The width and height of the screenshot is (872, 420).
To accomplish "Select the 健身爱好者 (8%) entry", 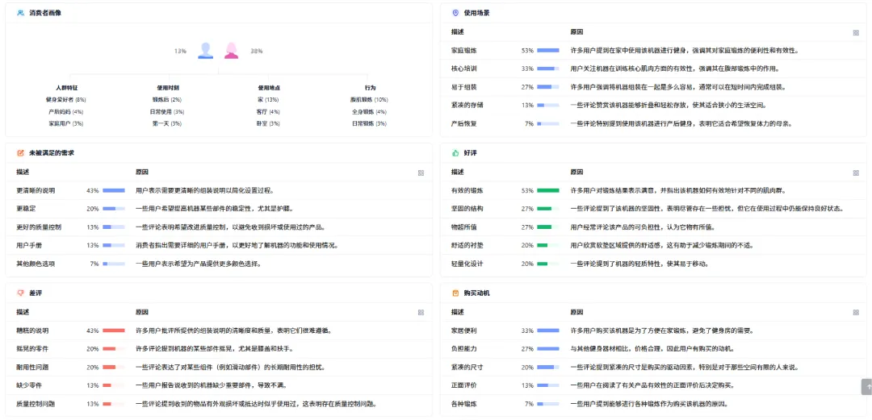I will tap(65, 100).
